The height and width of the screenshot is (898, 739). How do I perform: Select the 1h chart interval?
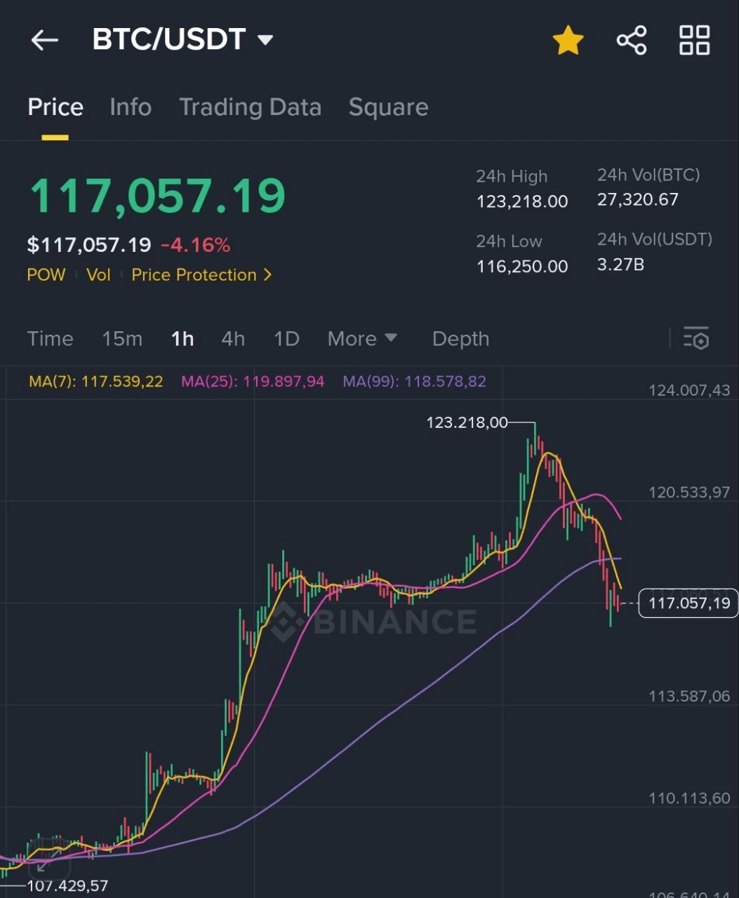coord(182,339)
